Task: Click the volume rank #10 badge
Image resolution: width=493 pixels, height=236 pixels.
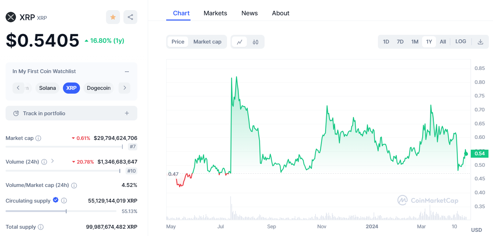Action: (x=131, y=171)
